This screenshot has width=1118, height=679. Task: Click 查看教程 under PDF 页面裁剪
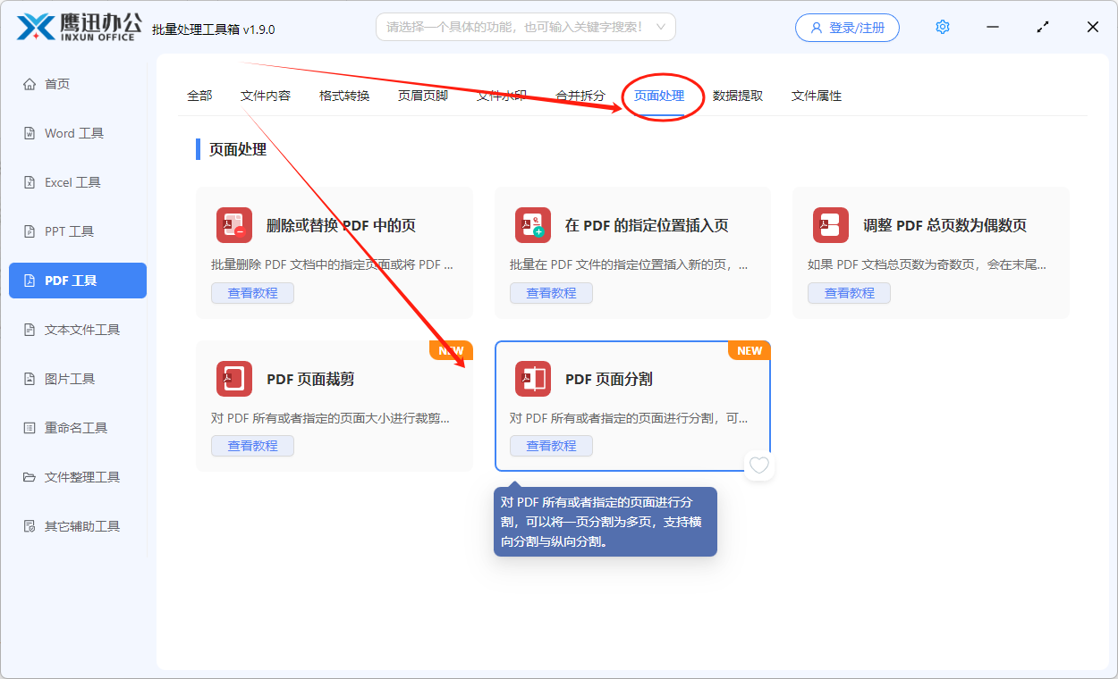point(252,446)
